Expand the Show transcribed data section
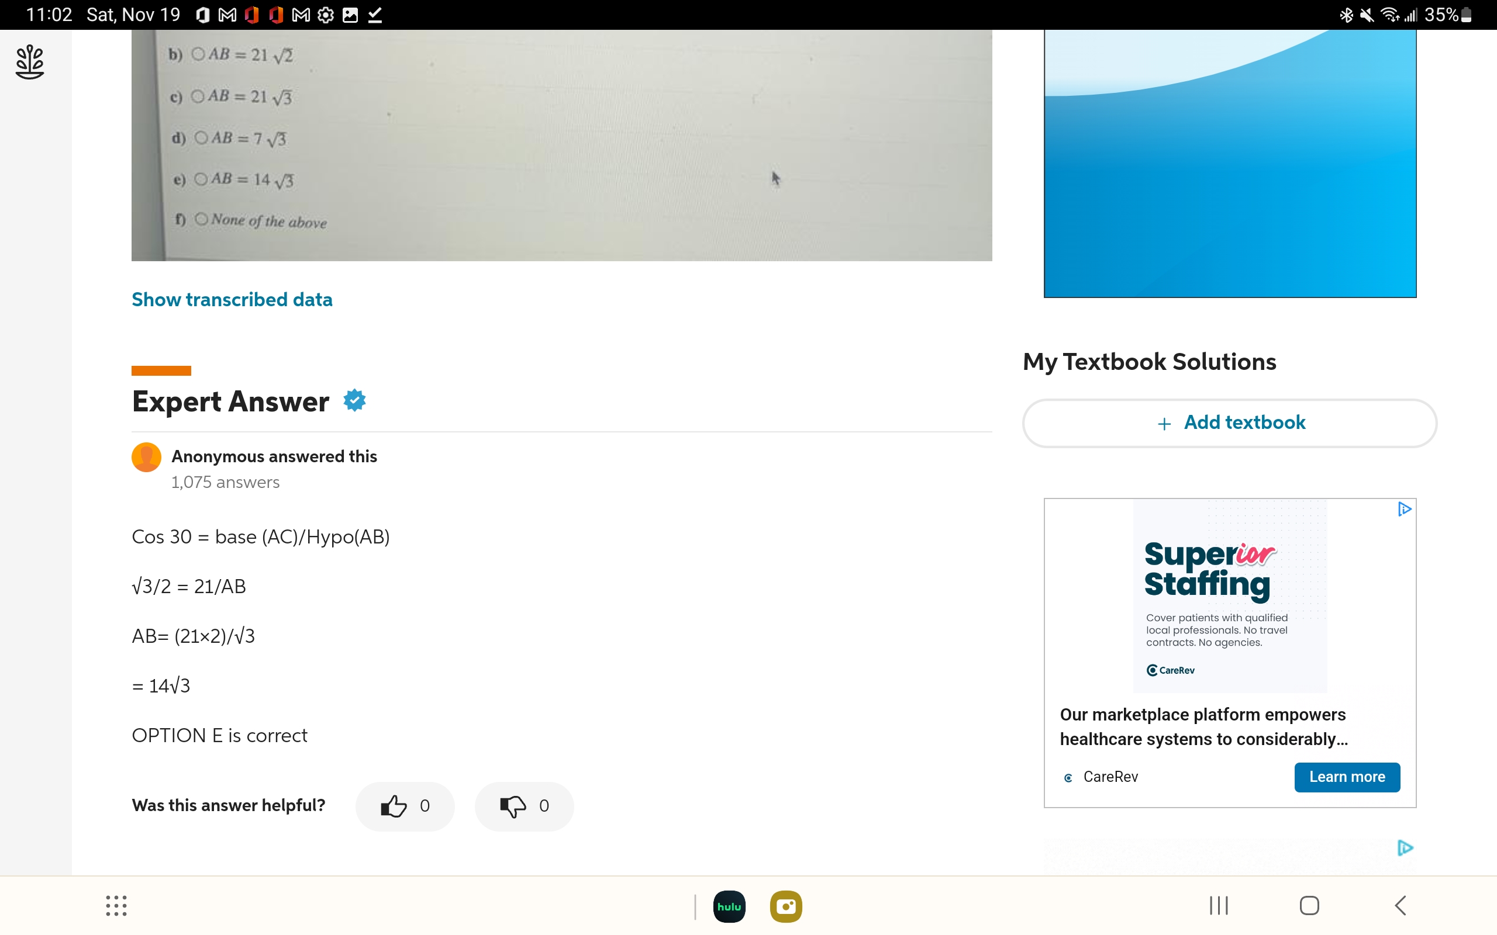Image resolution: width=1497 pixels, height=935 pixels. point(232,299)
